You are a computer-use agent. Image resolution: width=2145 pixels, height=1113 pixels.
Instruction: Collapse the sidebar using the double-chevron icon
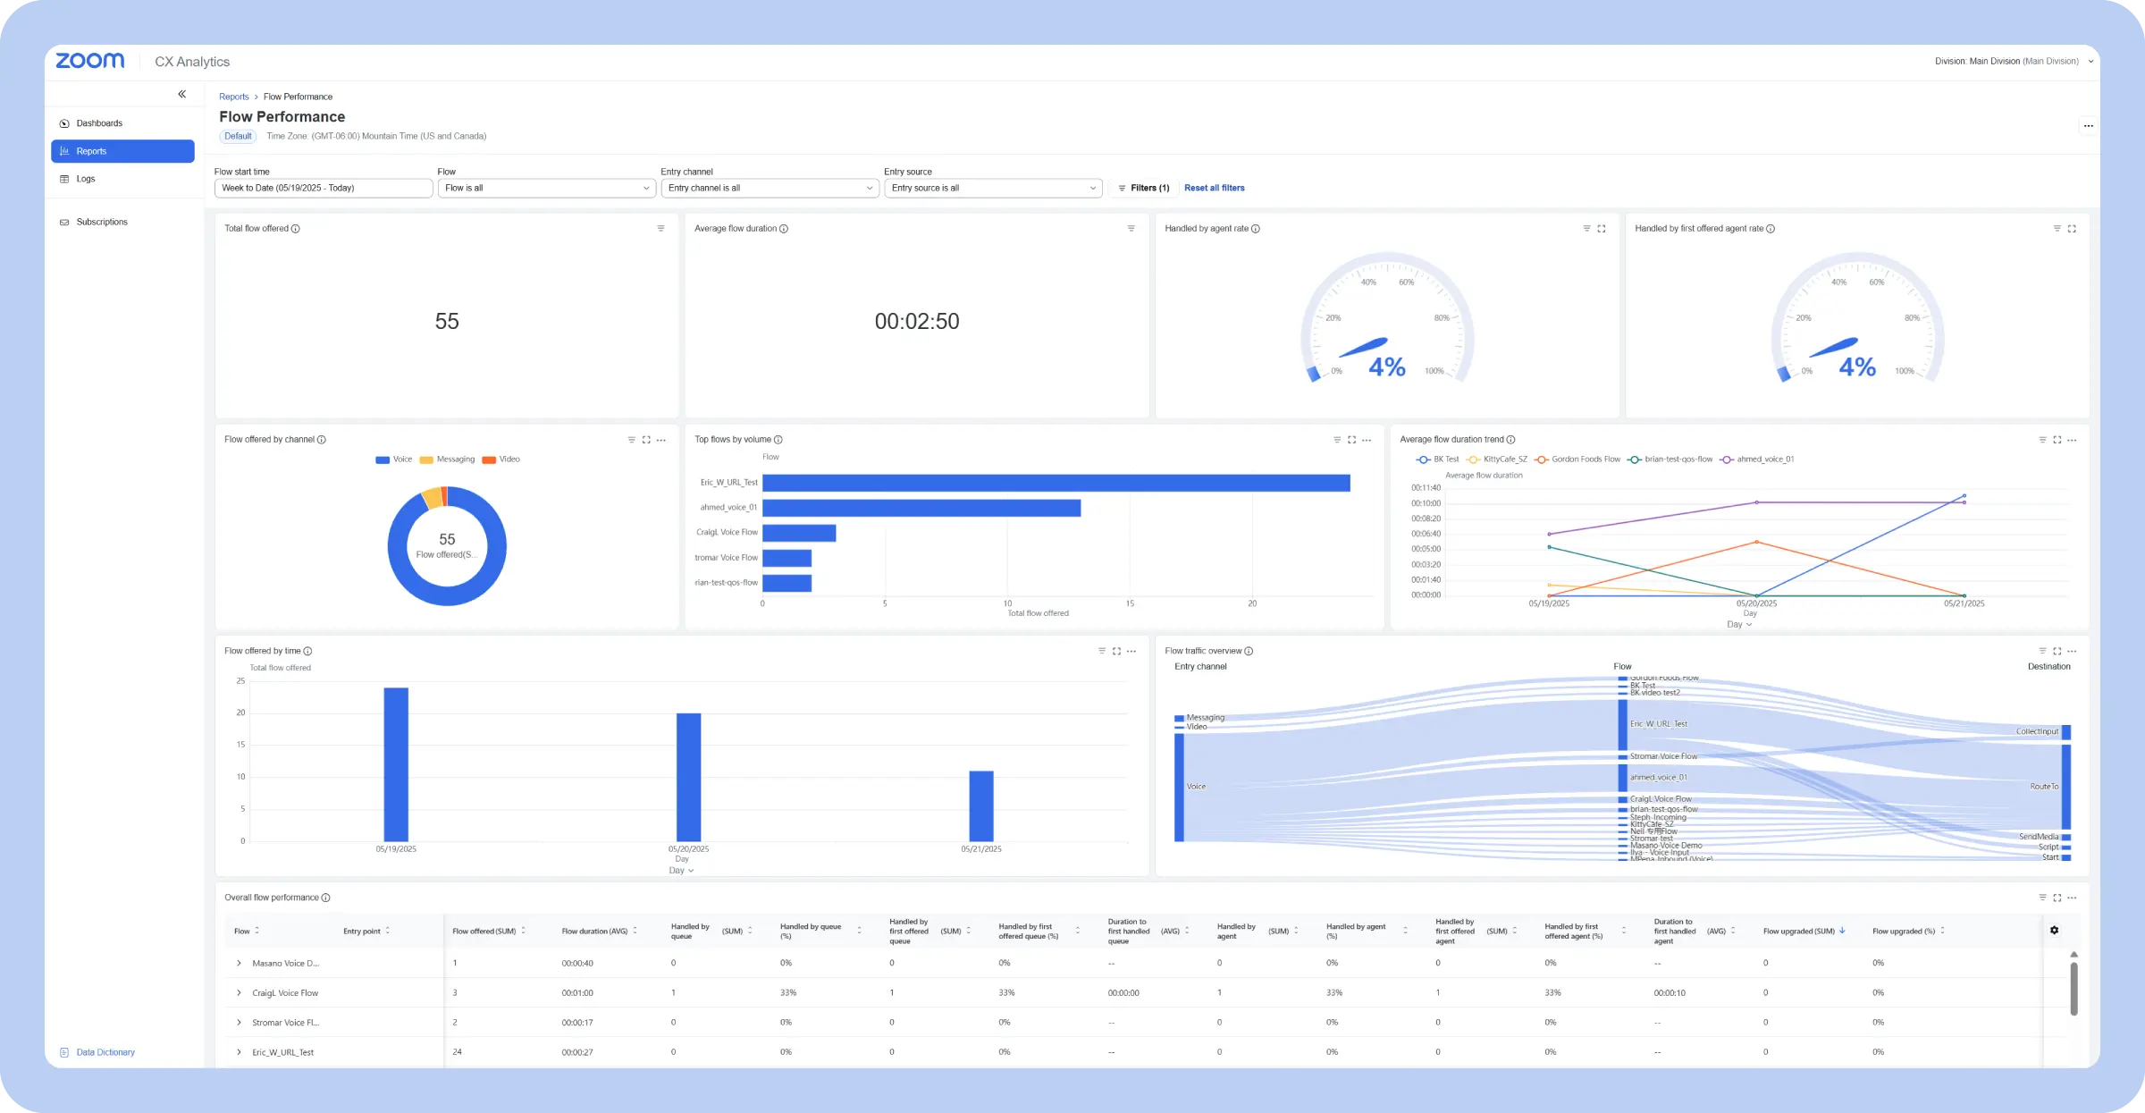coord(182,94)
